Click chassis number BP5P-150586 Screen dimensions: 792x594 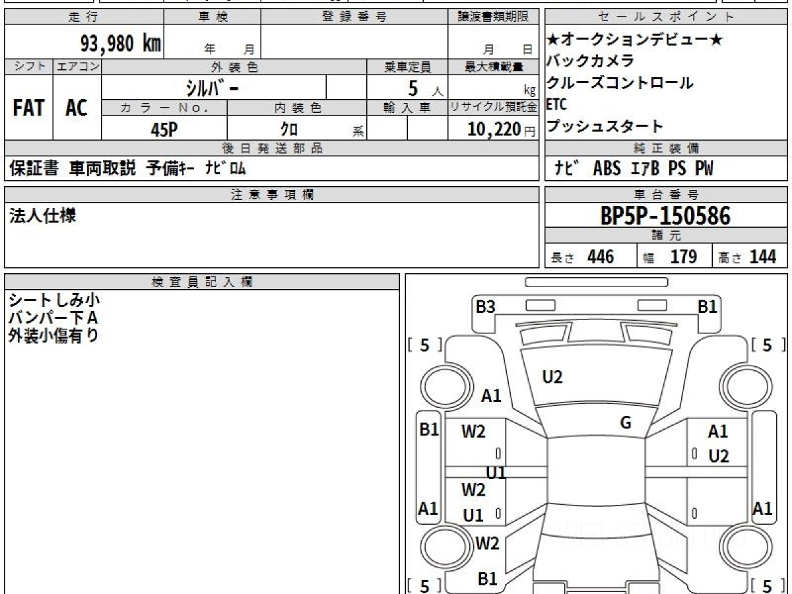666,215
